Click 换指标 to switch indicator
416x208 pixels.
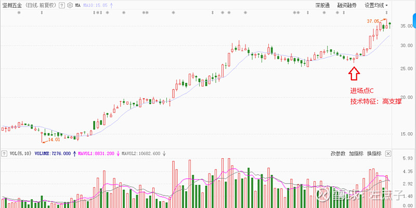click(374, 153)
